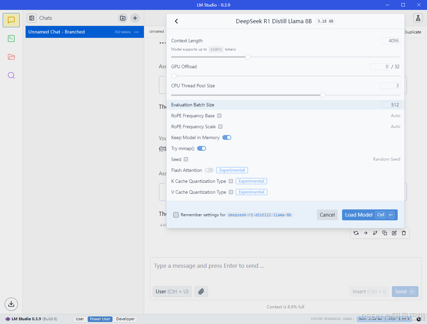Click the deepseek-r1-distill-llama-8b model tag

point(260,215)
